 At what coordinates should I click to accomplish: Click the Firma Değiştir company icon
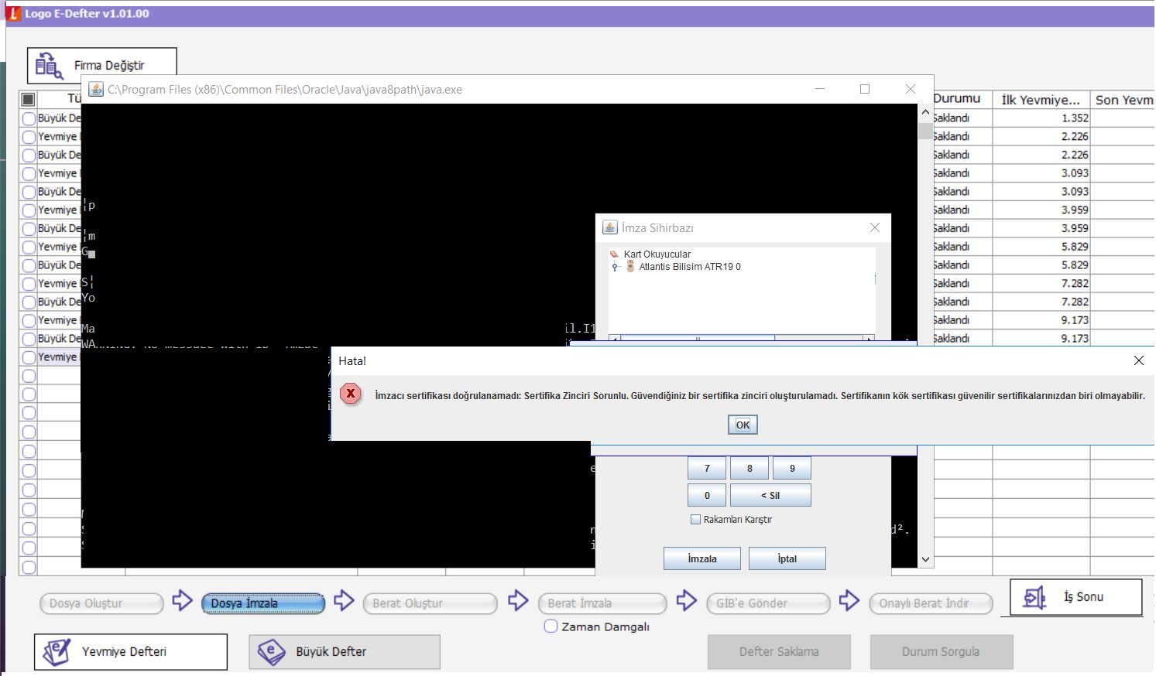click(49, 66)
